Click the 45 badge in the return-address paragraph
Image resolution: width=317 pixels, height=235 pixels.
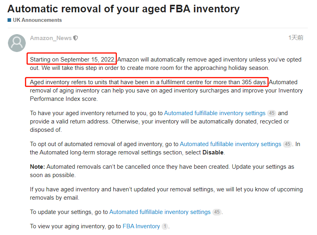pyautogui.click(x=271, y=113)
